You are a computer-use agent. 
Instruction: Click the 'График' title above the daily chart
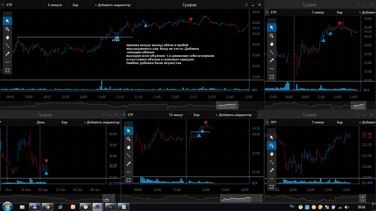[x=45, y=115]
